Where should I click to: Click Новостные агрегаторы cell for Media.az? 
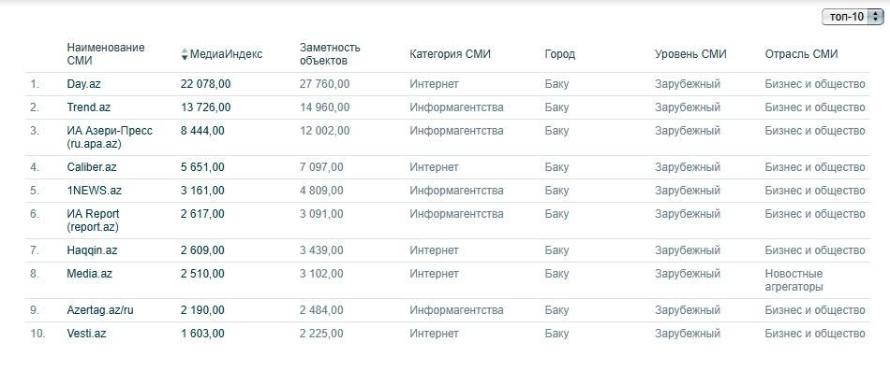[794, 280]
